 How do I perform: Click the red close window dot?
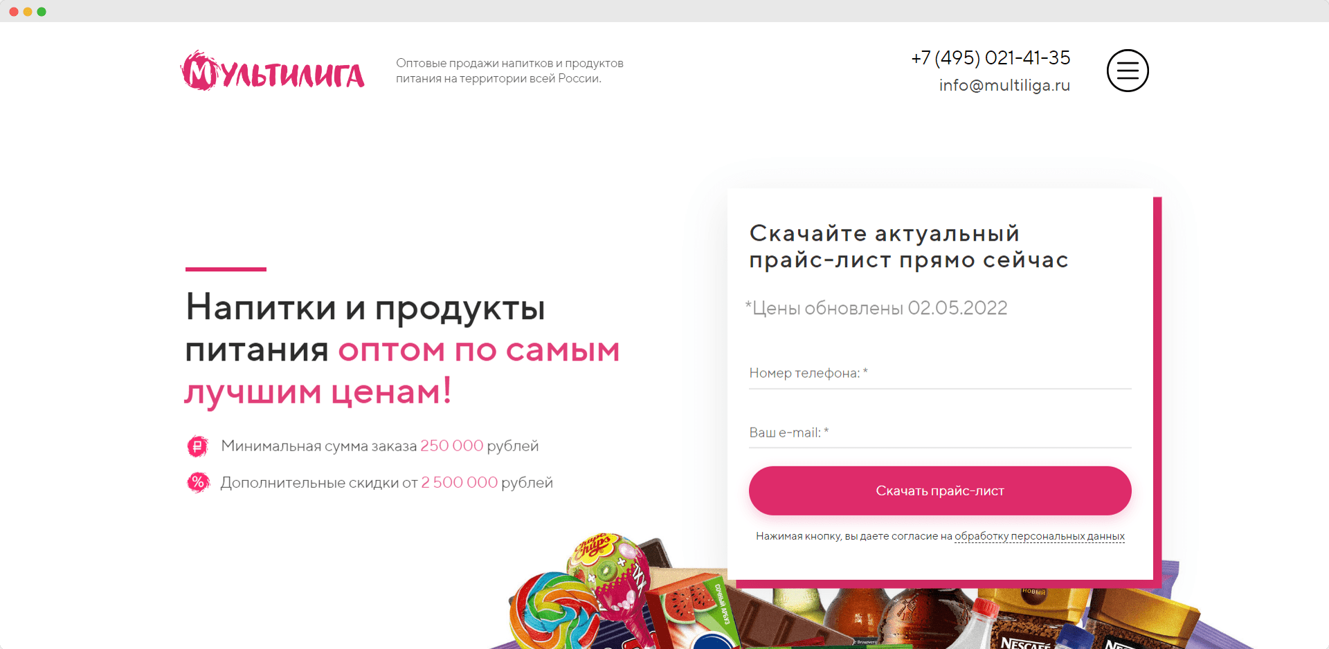(x=14, y=12)
